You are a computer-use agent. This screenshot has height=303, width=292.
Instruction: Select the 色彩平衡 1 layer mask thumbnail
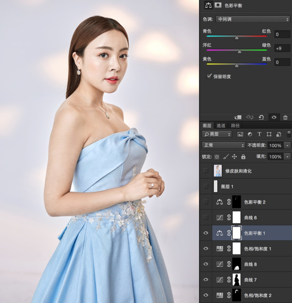tap(237, 233)
